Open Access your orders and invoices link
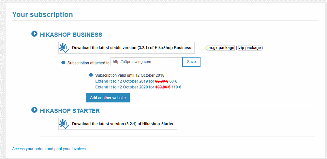 coord(51,149)
